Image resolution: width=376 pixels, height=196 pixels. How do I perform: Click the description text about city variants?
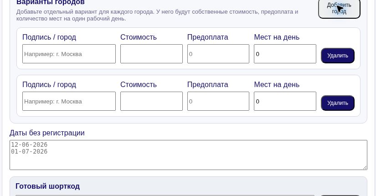157,15
